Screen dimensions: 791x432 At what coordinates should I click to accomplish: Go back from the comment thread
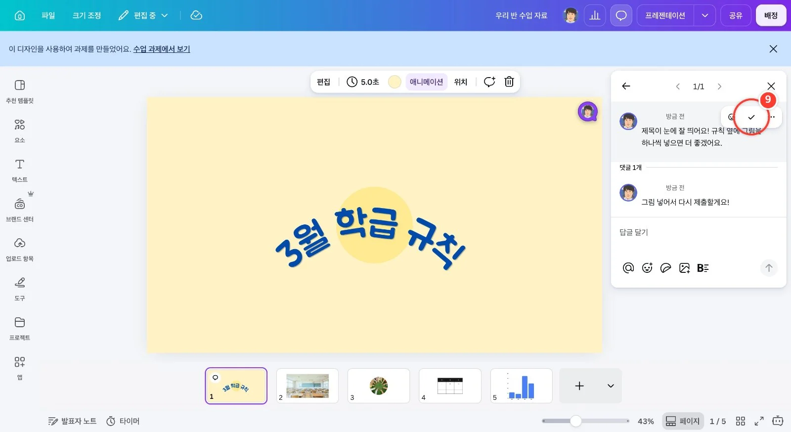tap(626, 86)
